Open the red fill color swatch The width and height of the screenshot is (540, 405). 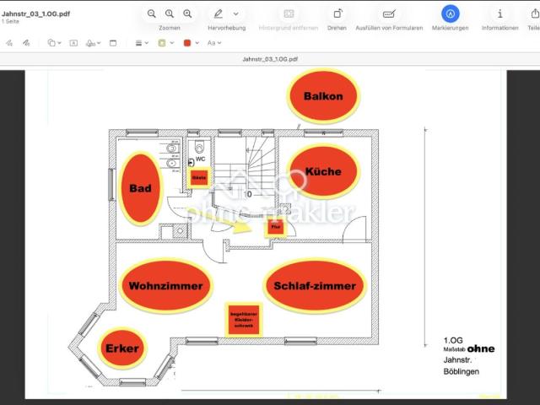point(192,43)
